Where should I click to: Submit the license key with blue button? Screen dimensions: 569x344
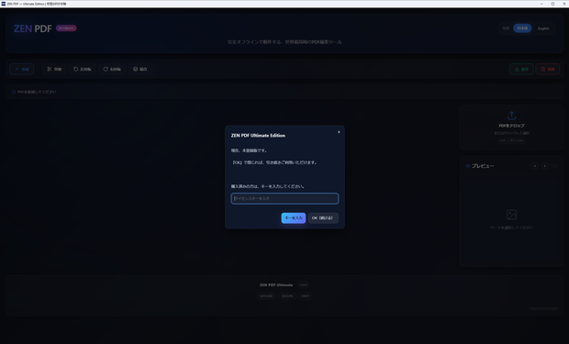(293, 217)
